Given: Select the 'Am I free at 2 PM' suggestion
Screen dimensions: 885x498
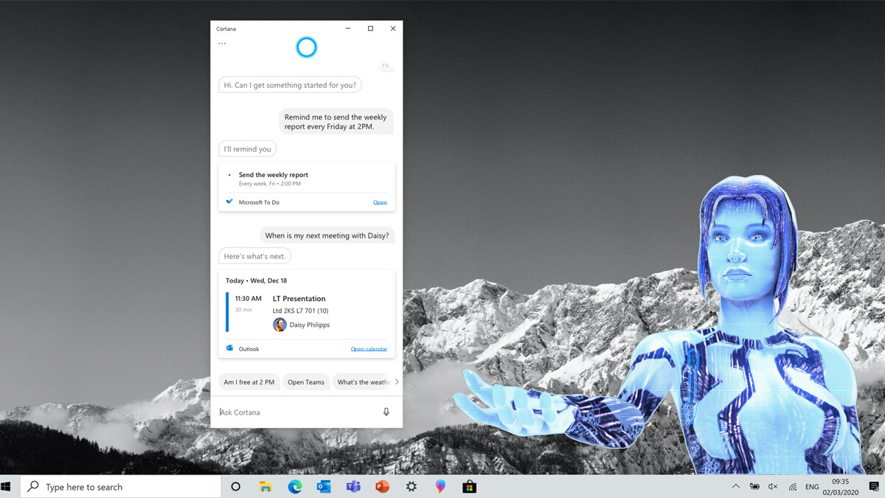Looking at the screenshot, I should (249, 382).
